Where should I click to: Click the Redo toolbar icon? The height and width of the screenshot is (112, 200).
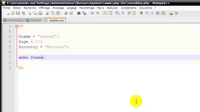tap(71, 13)
